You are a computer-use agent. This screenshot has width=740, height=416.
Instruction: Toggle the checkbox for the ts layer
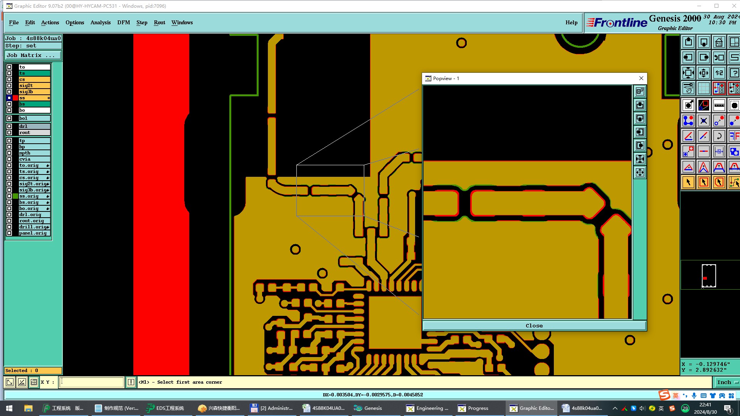pyautogui.click(x=9, y=73)
